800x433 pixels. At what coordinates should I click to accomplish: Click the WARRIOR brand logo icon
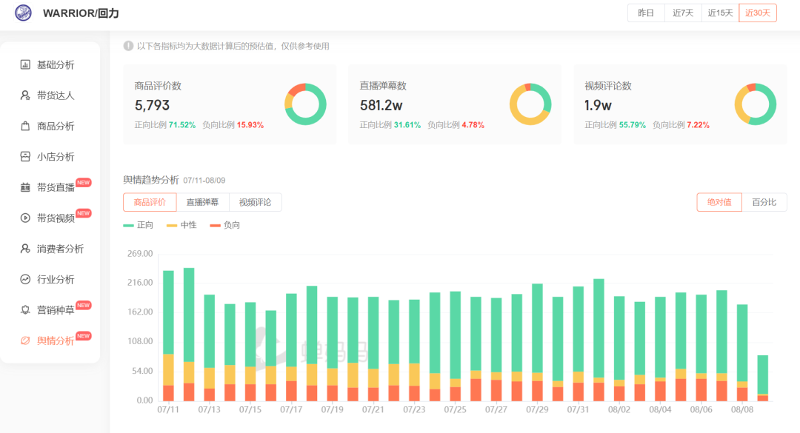[x=24, y=13]
